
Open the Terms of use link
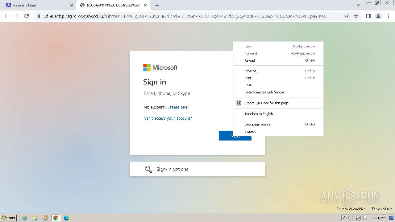[382, 209]
